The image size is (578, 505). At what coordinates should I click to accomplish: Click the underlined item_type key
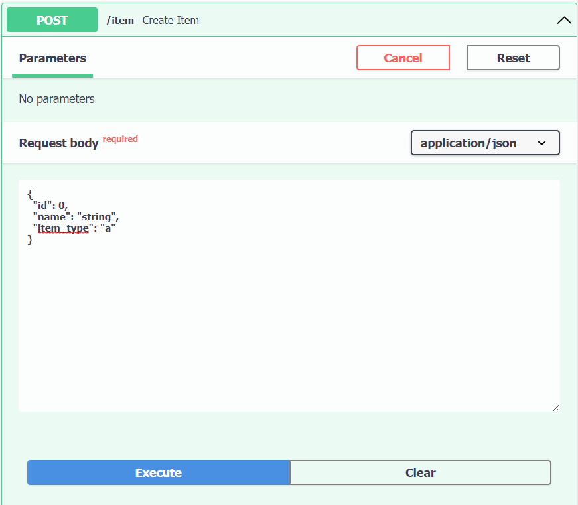pyautogui.click(x=63, y=228)
